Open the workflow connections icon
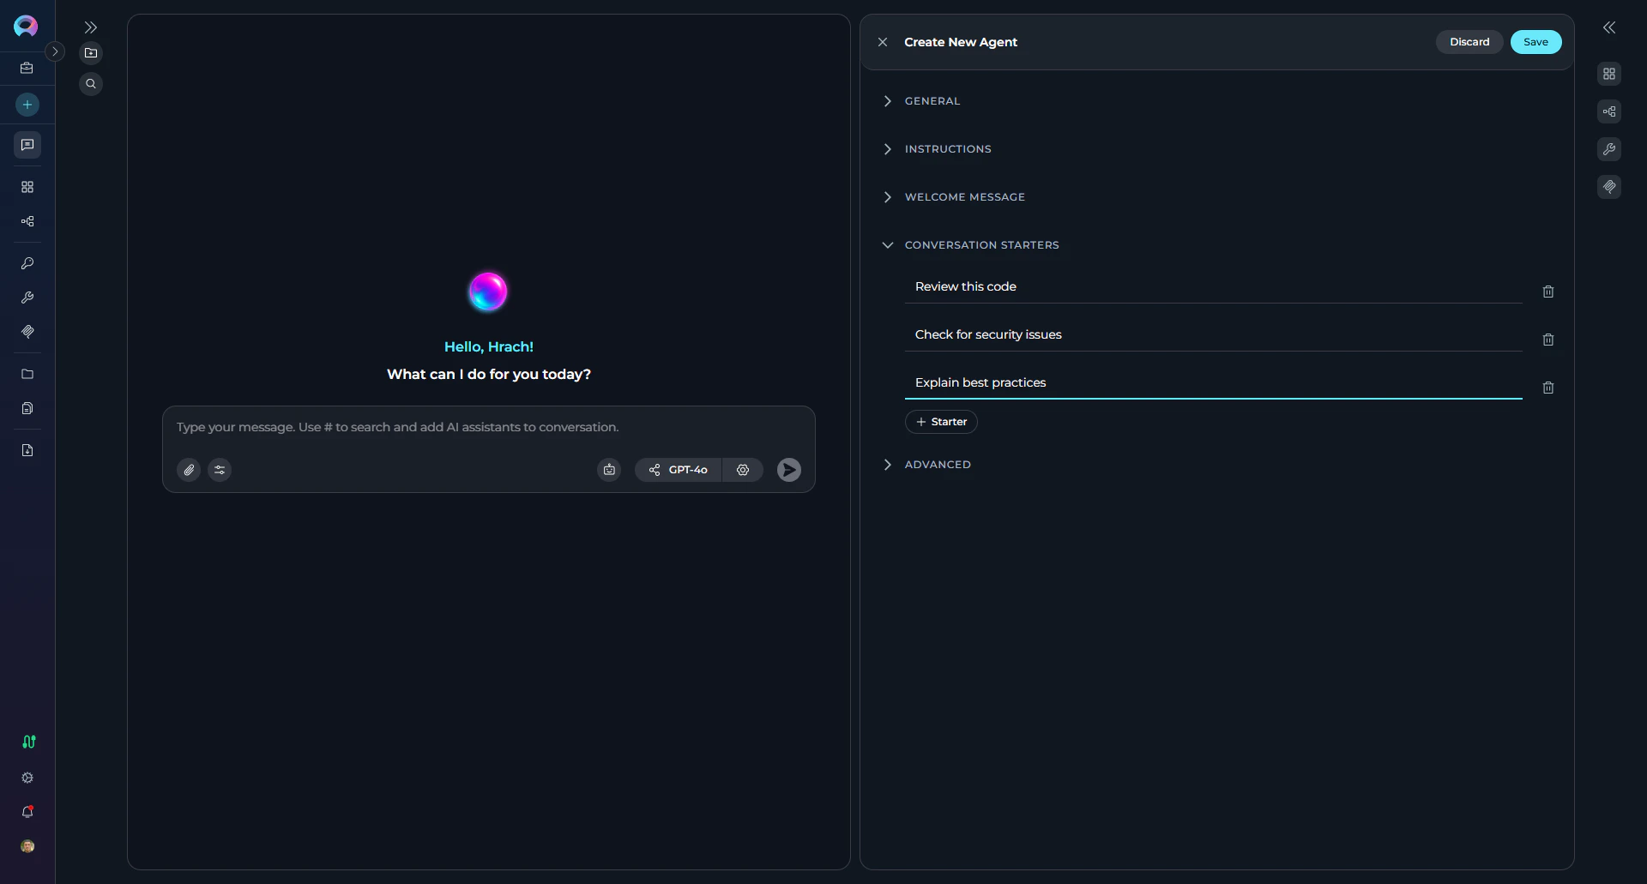The height and width of the screenshot is (884, 1647). coord(27,221)
